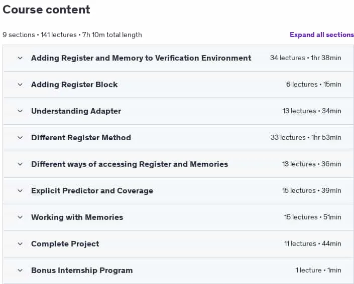This screenshot has height=284, width=354.
Task: Expand Adding Register and Memory section chevron
Action: click(20, 58)
